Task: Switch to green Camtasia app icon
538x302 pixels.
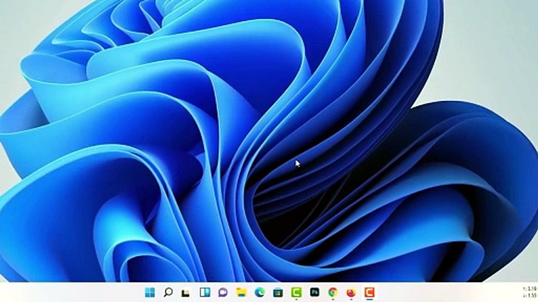Action: 296,292
